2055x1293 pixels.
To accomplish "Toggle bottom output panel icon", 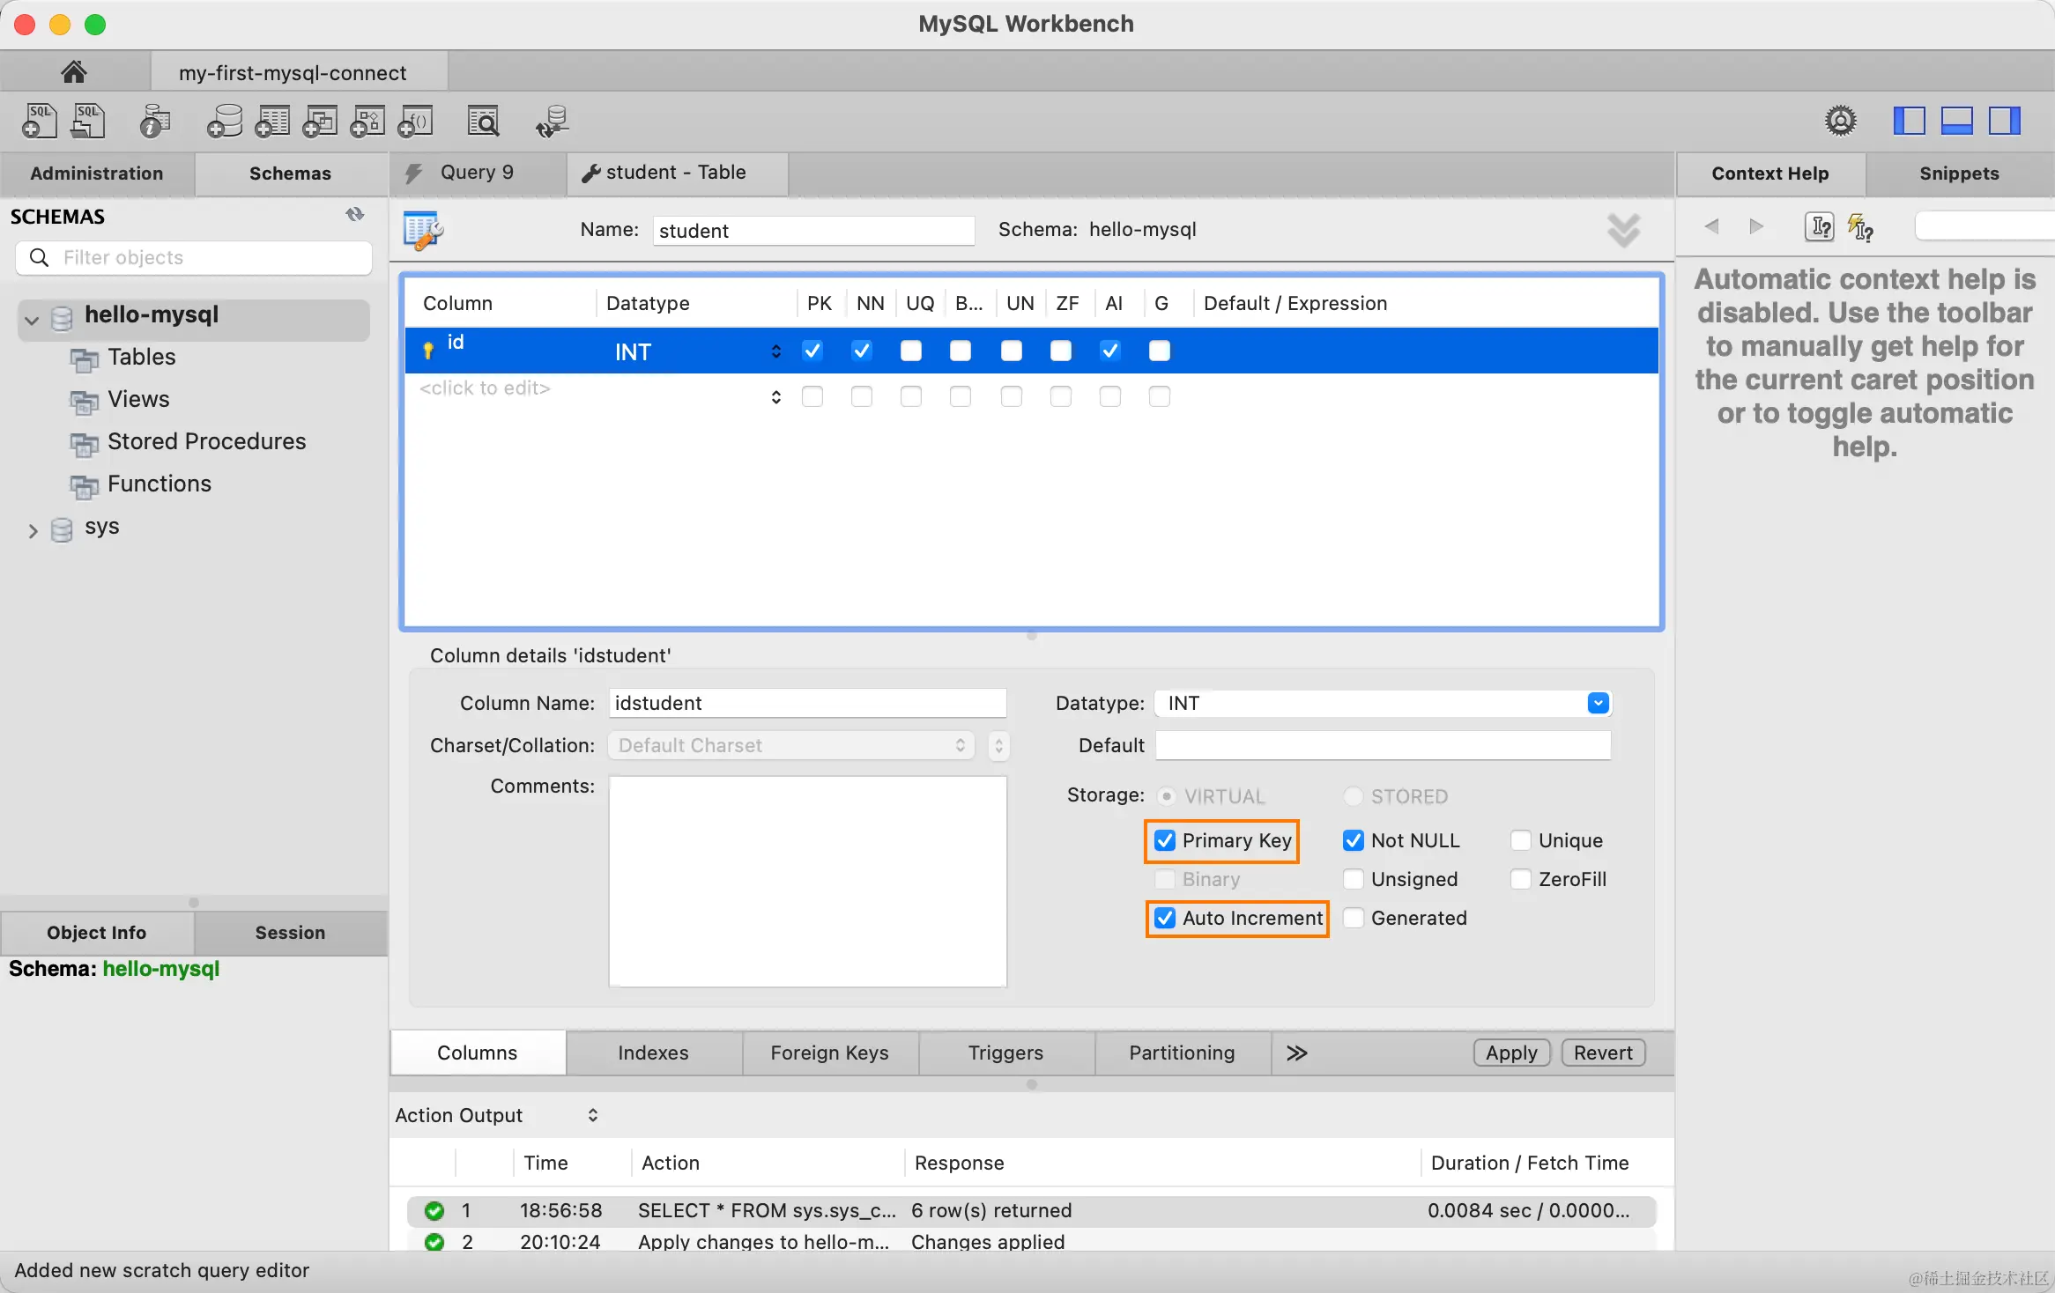I will tap(1956, 121).
